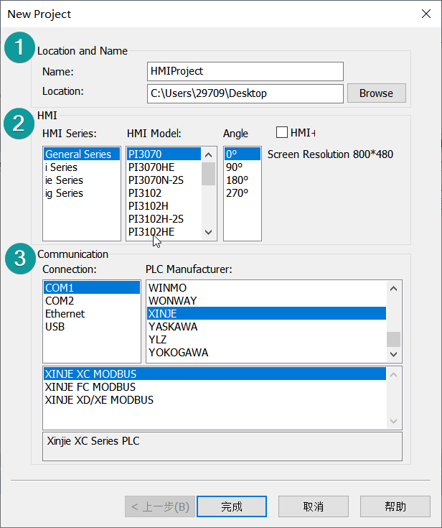
Task: Set the screen angle to 90°
Action: click(234, 167)
